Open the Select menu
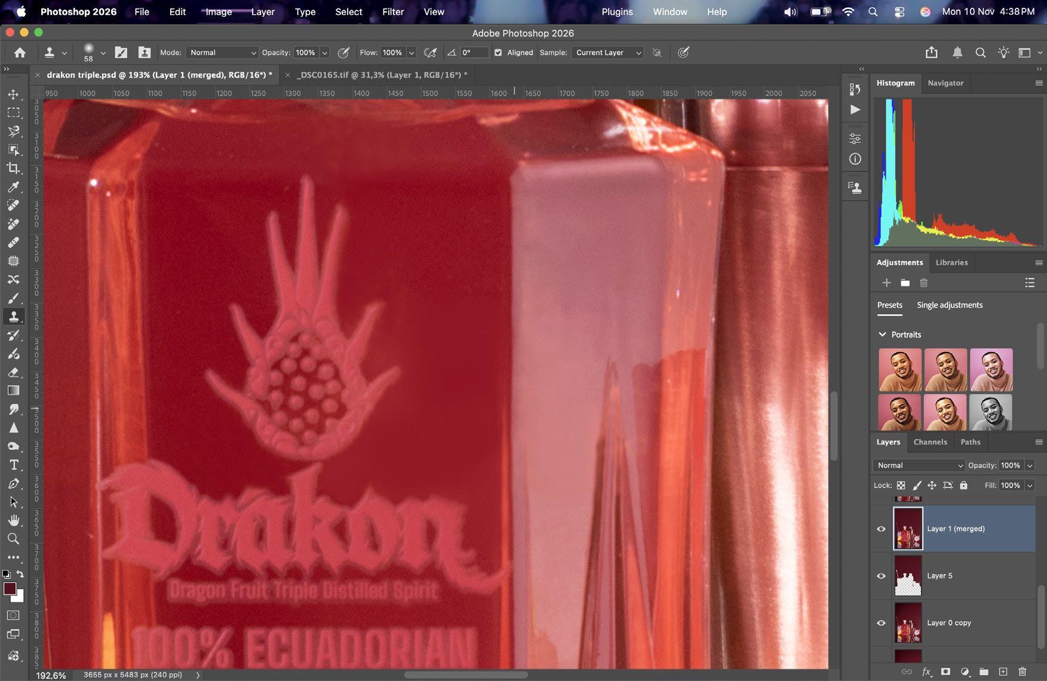 click(349, 12)
